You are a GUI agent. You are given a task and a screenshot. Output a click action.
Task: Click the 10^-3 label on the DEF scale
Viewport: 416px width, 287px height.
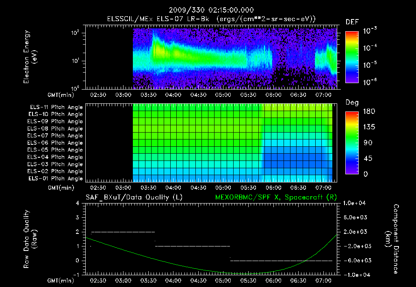(x=370, y=30)
